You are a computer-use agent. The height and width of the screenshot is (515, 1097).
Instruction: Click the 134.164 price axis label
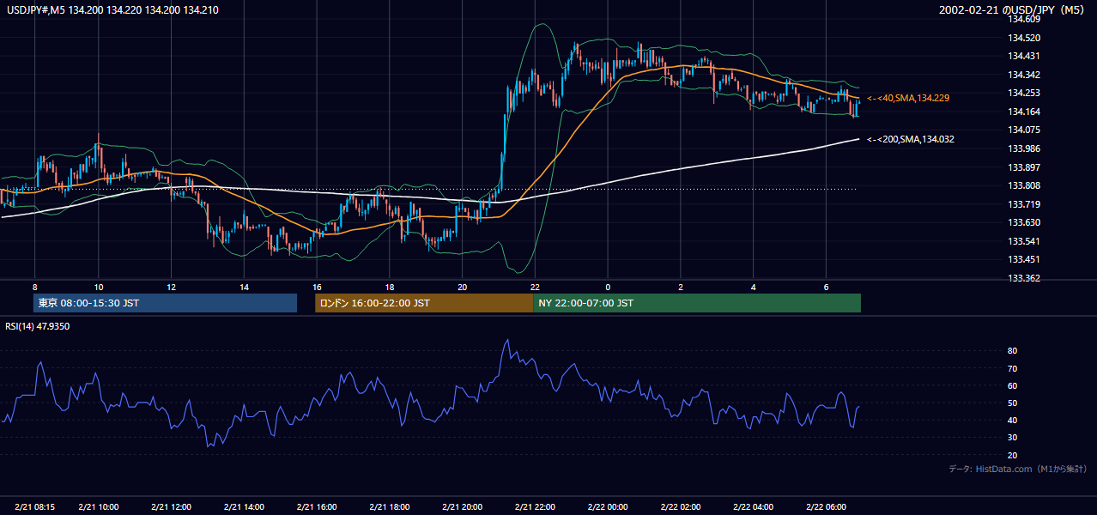(x=1024, y=112)
